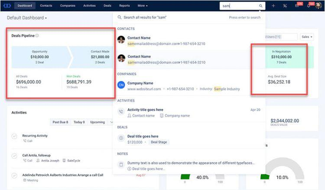The image size is (325, 190).
Task: Click the $2,044,002.00 deals value
Action: coord(285,121)
